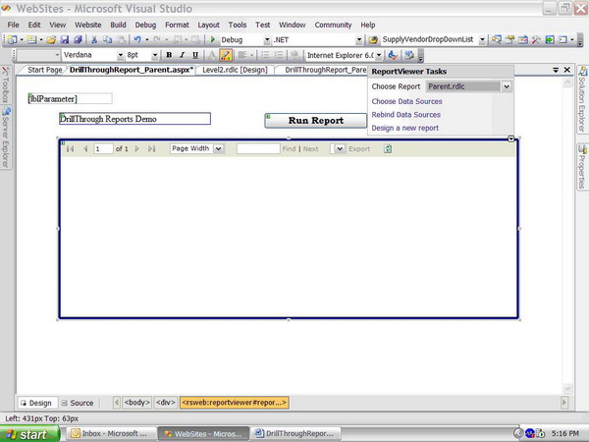Screen dimensions: 589x442
Task: Open the Object Browser toolbar icon
Action: pos(523,40)
